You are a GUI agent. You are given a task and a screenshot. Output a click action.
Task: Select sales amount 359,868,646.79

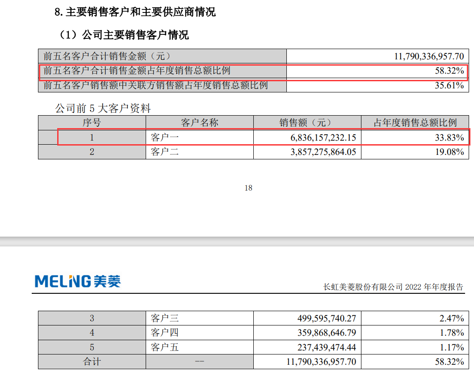click(327, 333)
